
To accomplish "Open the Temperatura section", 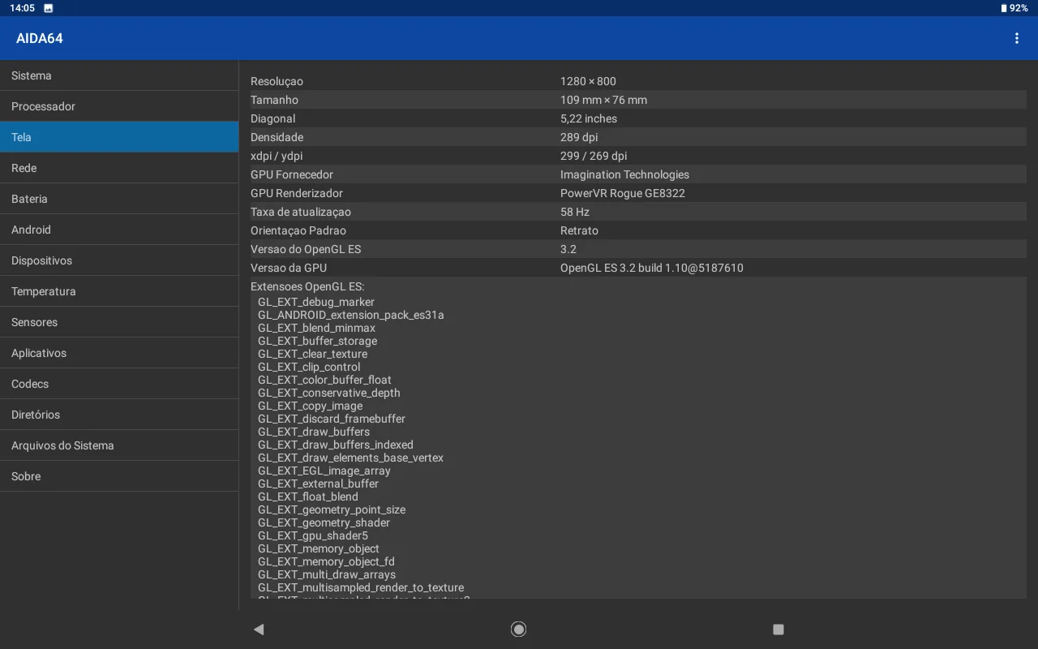I will click(119, 291).
